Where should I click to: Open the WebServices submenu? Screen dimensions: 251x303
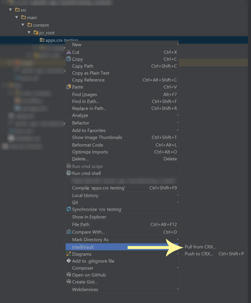[122, 289]
